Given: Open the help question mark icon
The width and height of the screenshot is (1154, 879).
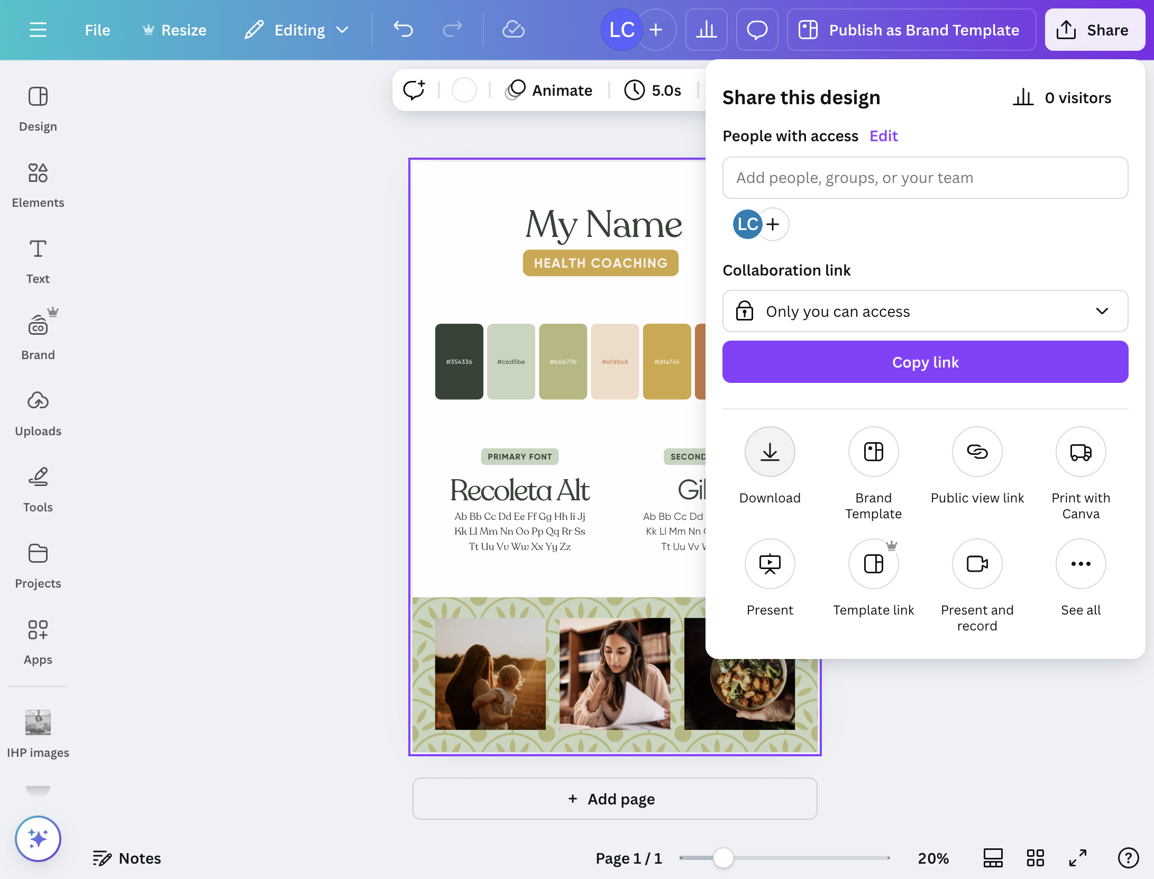Looking at the screenshot, I should tap(1128, 858).
